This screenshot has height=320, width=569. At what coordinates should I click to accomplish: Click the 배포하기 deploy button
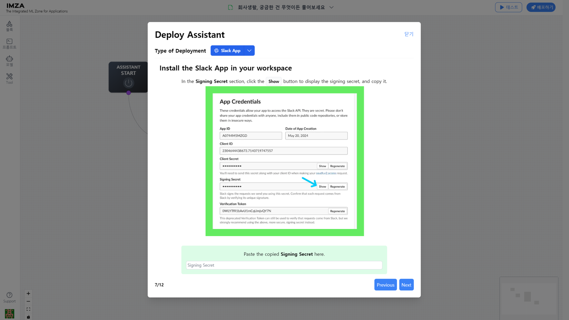(x=541, y=7)
